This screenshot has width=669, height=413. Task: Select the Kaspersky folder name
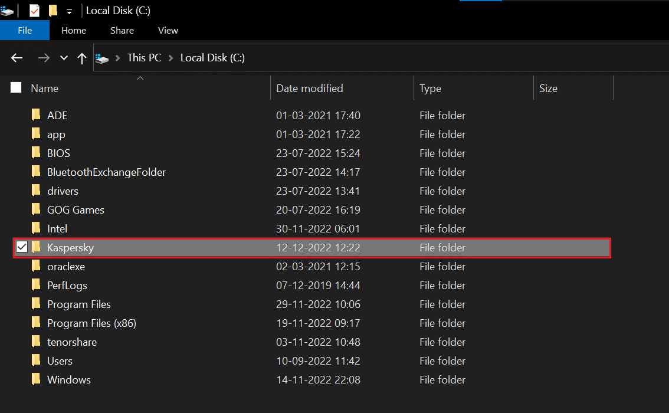point(70,248)
